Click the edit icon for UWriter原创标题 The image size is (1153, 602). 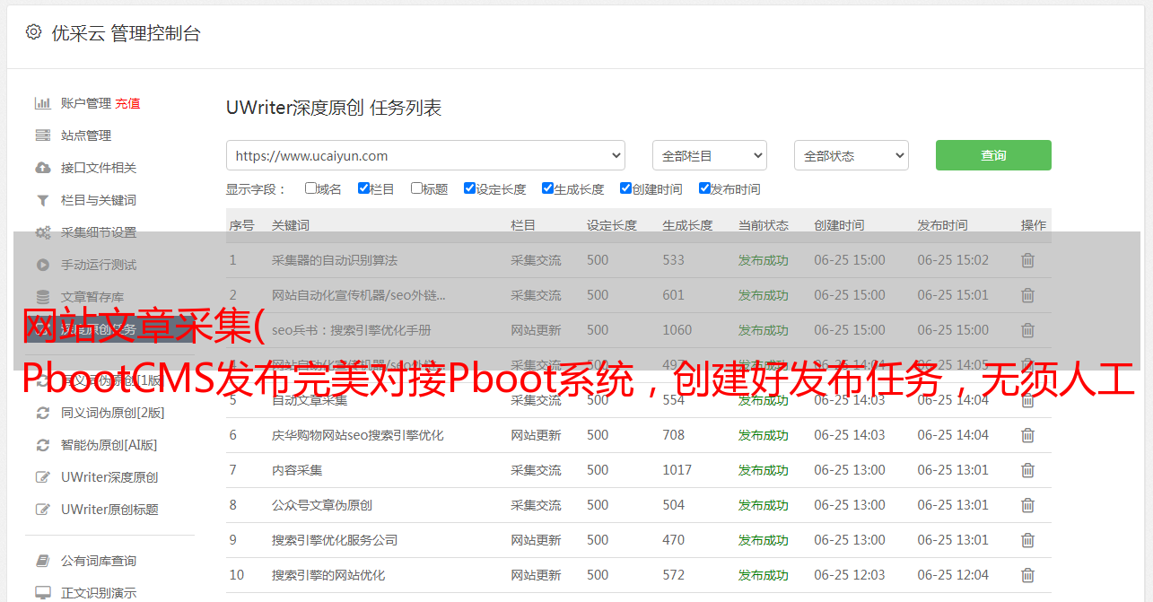pos(42,510)
